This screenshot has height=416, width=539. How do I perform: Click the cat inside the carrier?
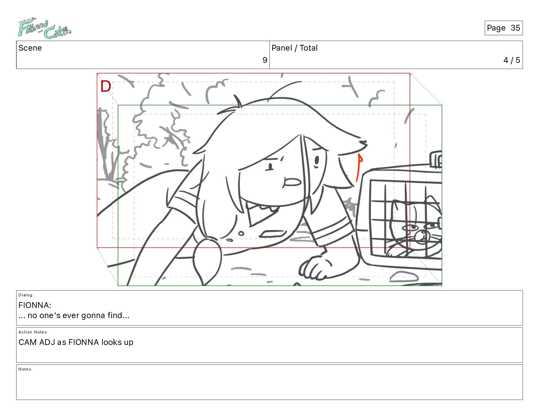tap(415, 226)
